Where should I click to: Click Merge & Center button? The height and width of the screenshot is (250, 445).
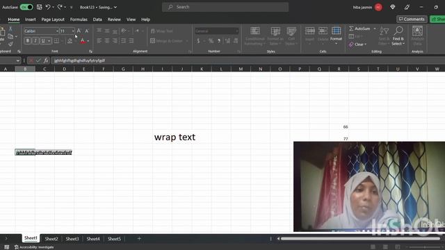tap(167, 41)
